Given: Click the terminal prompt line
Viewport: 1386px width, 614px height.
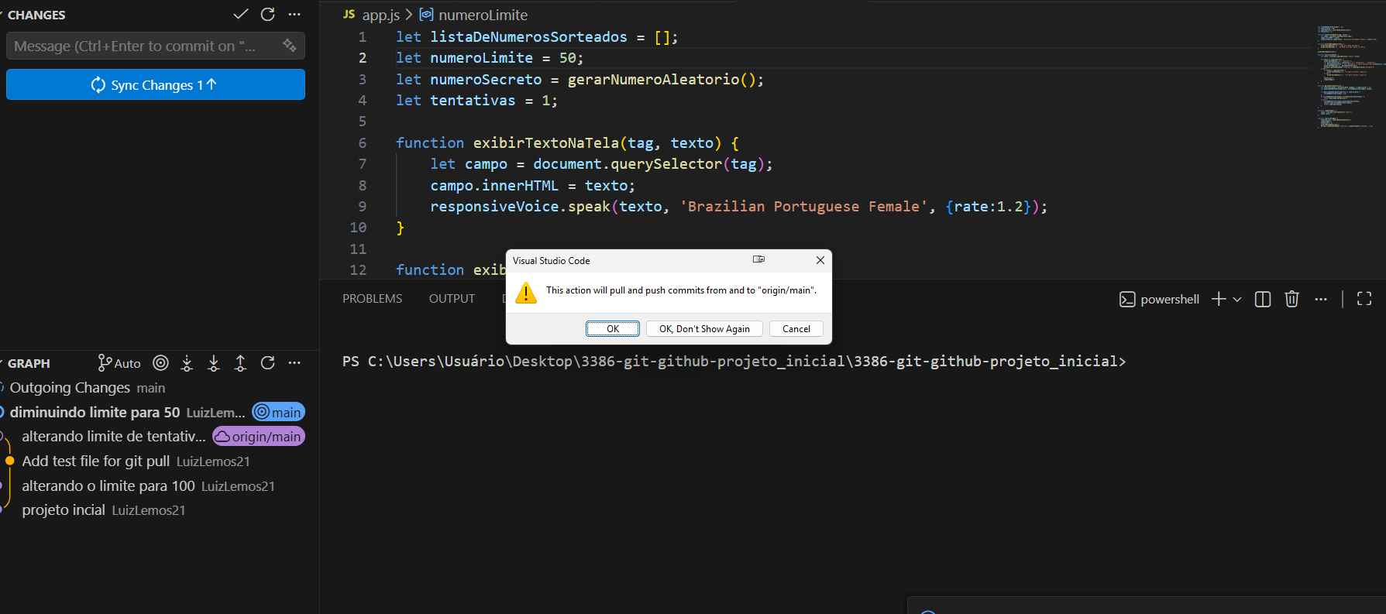Looking at the screenshot, I should [x=734, y=361].
